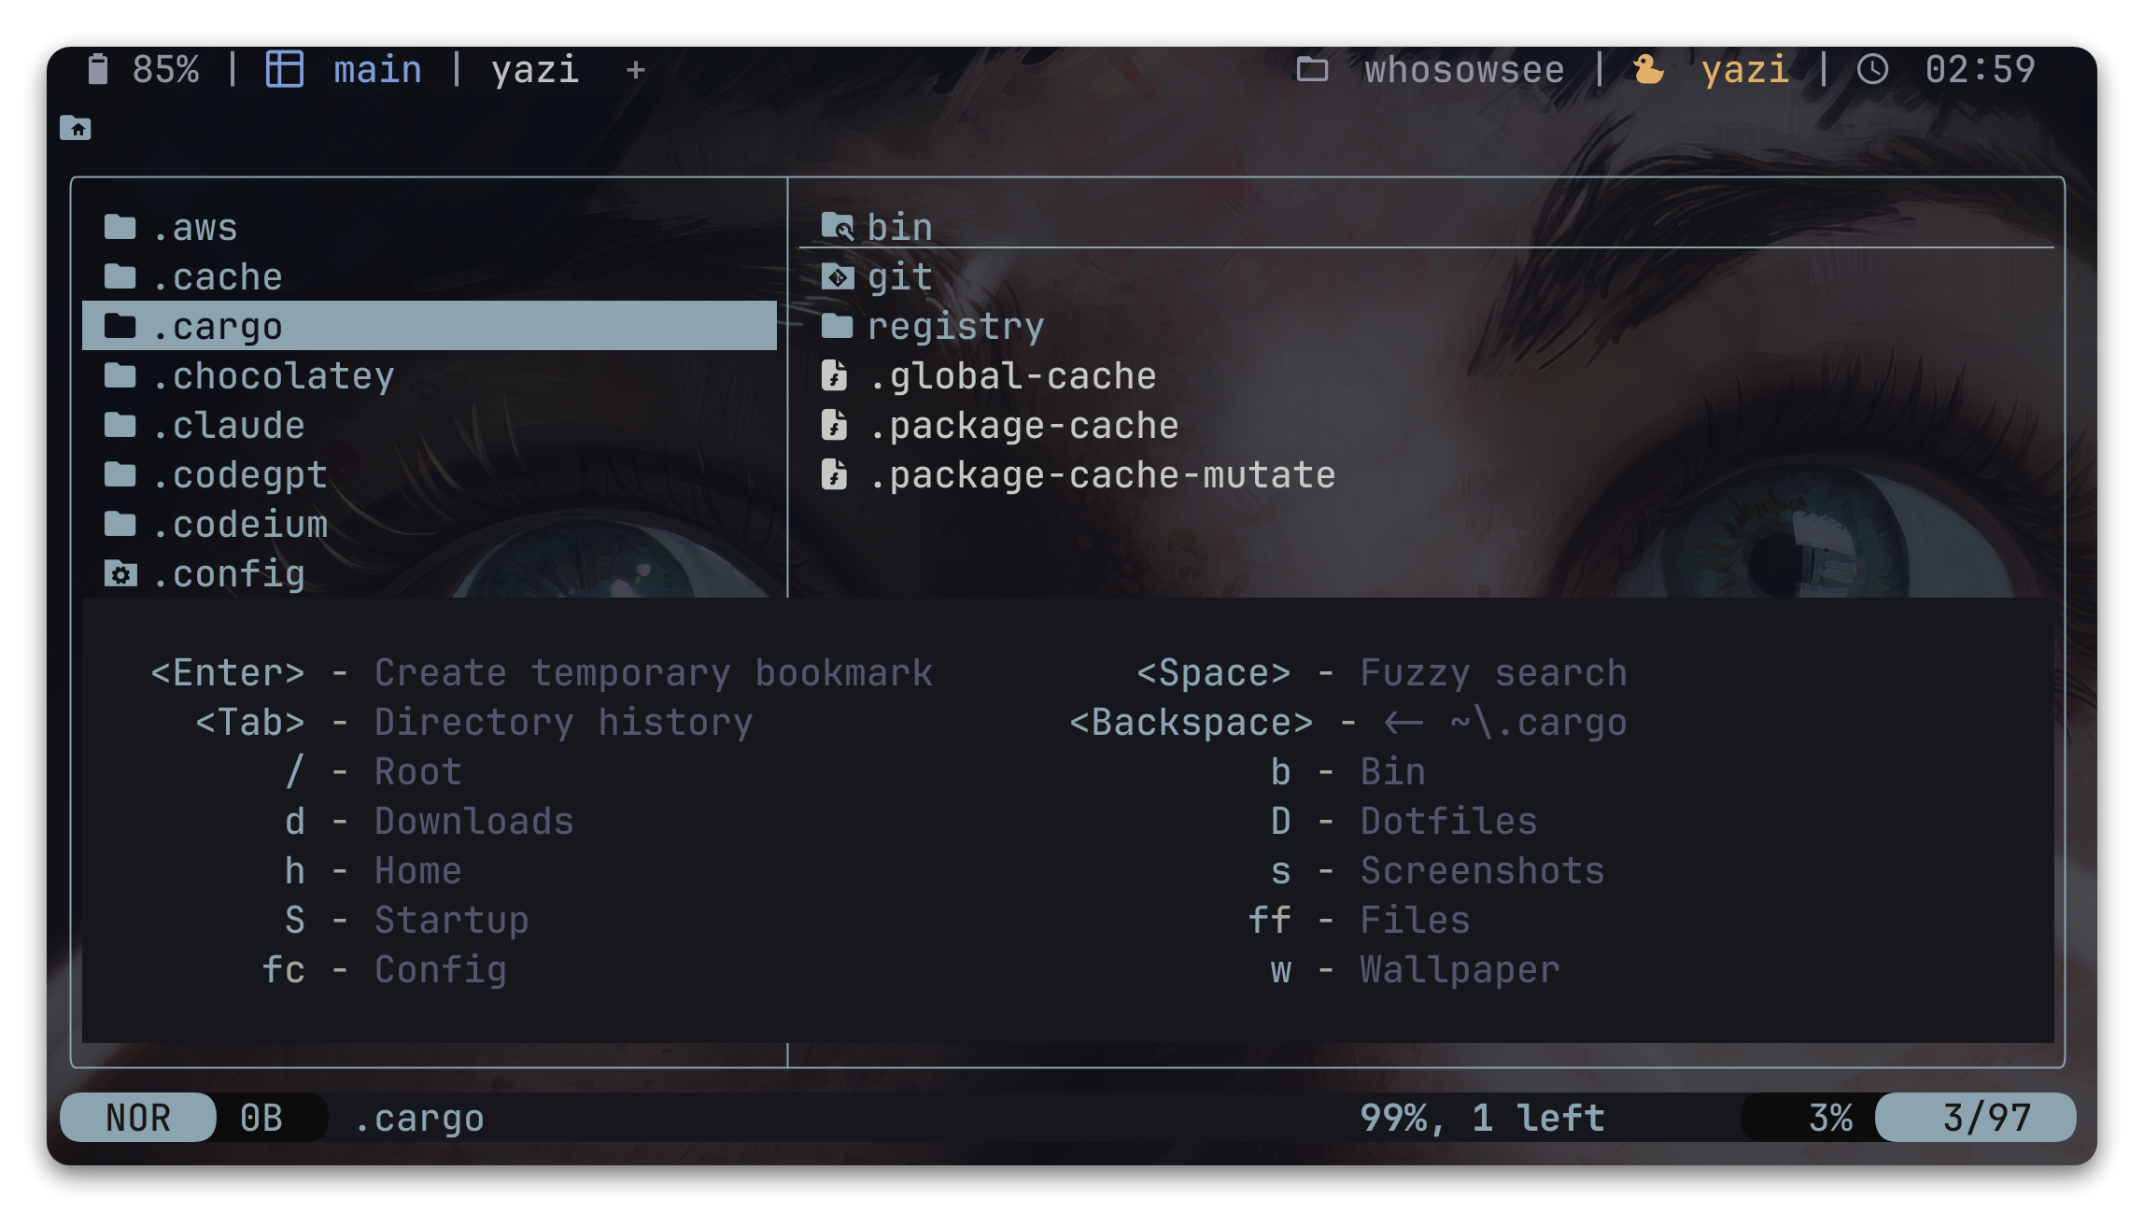Screen dimensions: 2144x1212
Task: Open the .chocolatey folder
Action: [274, 376]
